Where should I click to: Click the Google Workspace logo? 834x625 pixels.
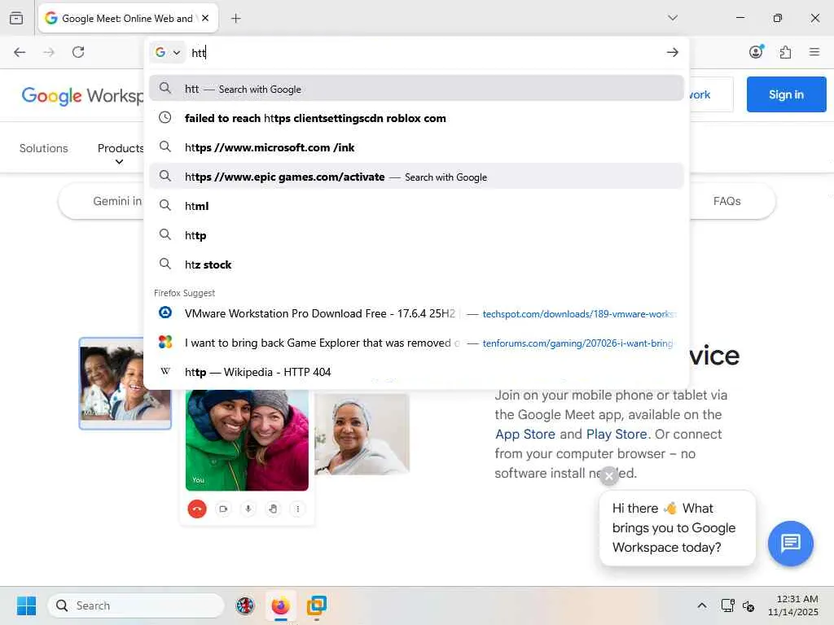pos(82,96)
